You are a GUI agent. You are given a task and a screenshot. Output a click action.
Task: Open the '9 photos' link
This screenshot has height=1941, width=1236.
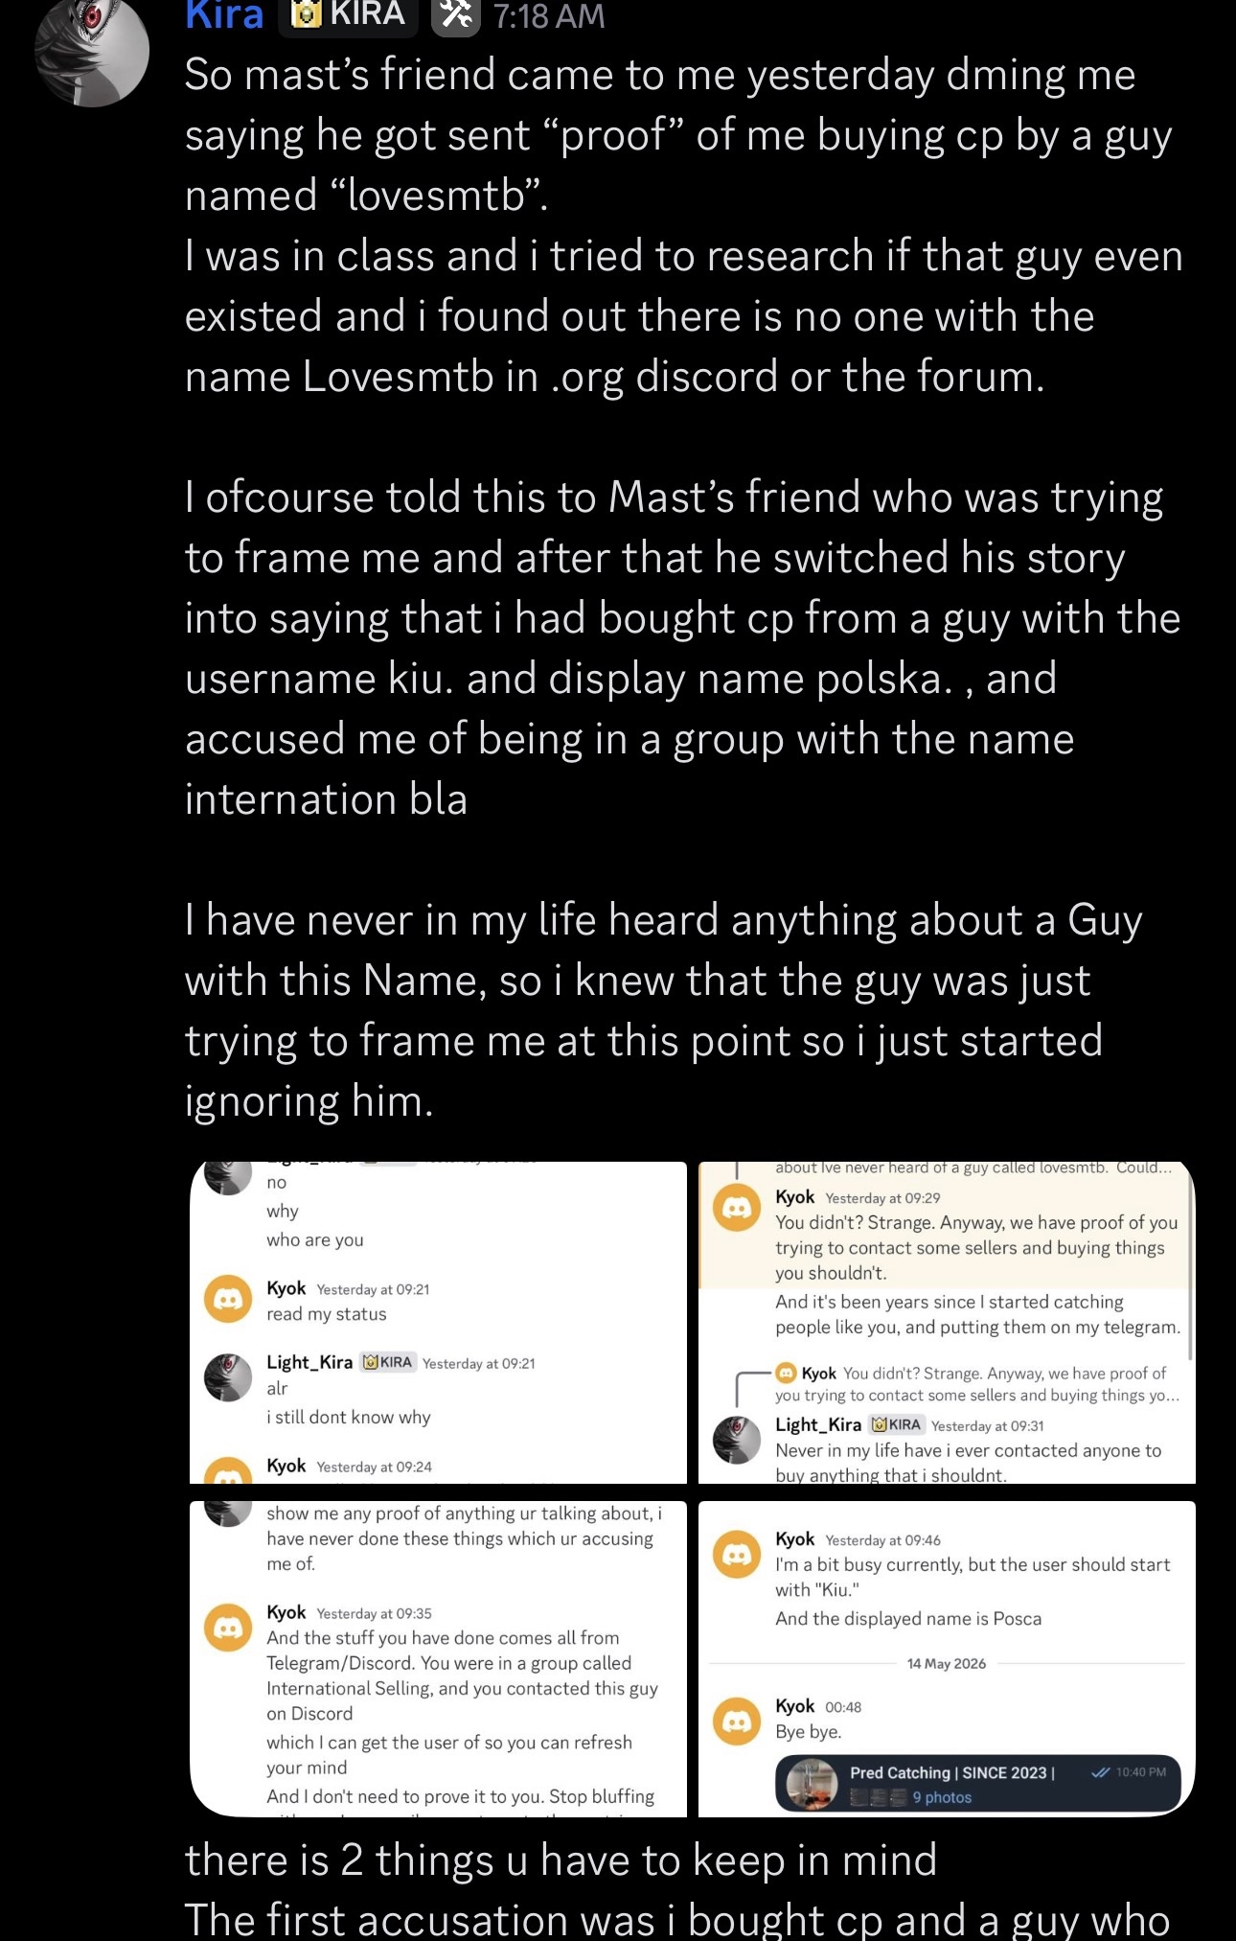942,1797
